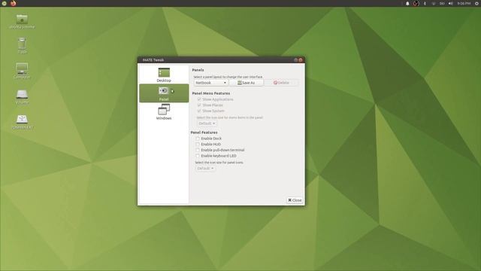
Task: Open Bluetooth indicator in tray
Action: (425, 3)
